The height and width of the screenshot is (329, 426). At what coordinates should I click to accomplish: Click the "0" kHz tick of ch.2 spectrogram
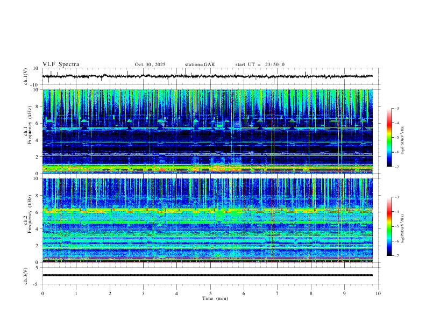[x=37, y=262]
